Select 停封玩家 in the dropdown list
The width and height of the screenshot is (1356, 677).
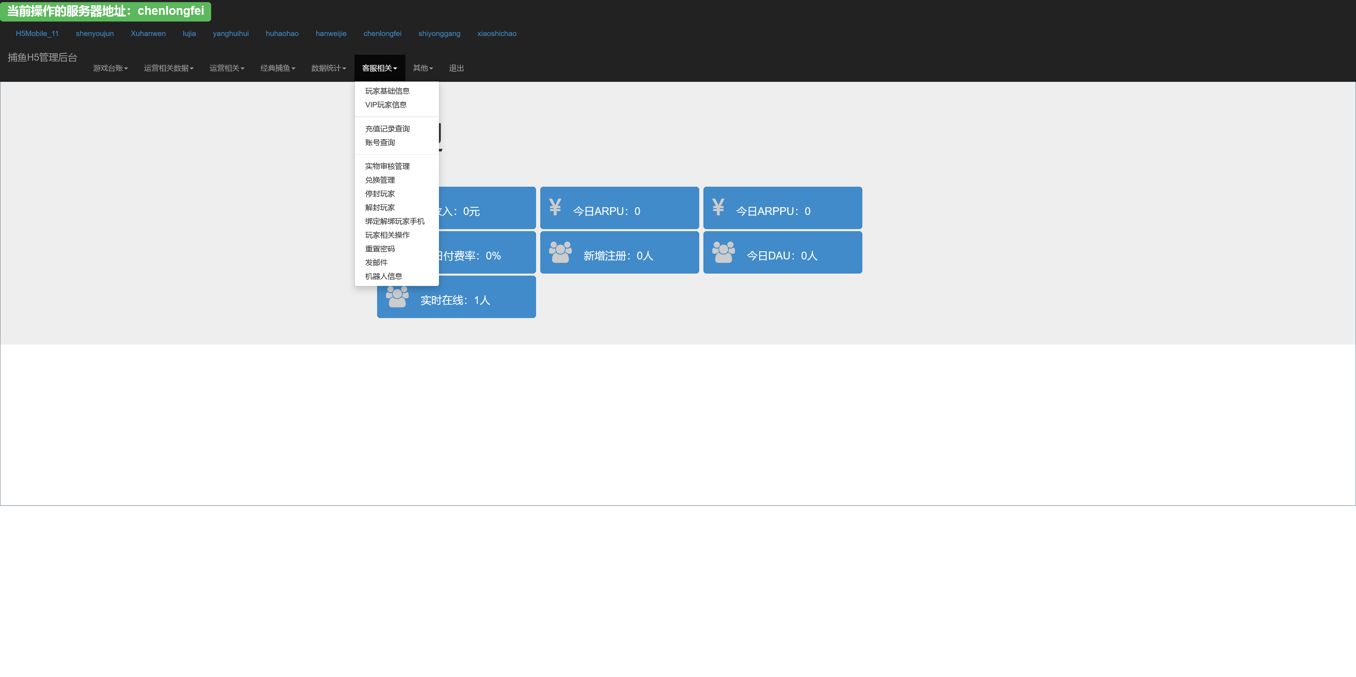(x=380, y=193)
